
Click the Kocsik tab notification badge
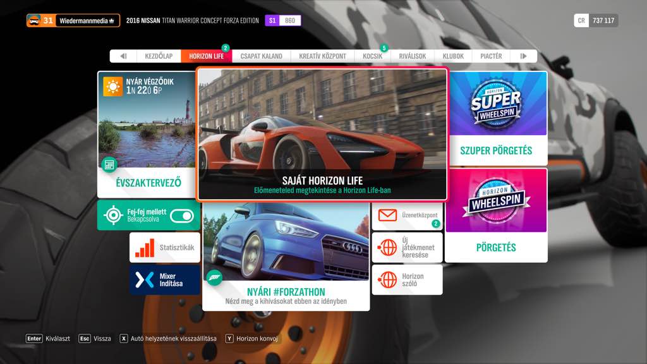pyautogui.click(x=384, y=48)
